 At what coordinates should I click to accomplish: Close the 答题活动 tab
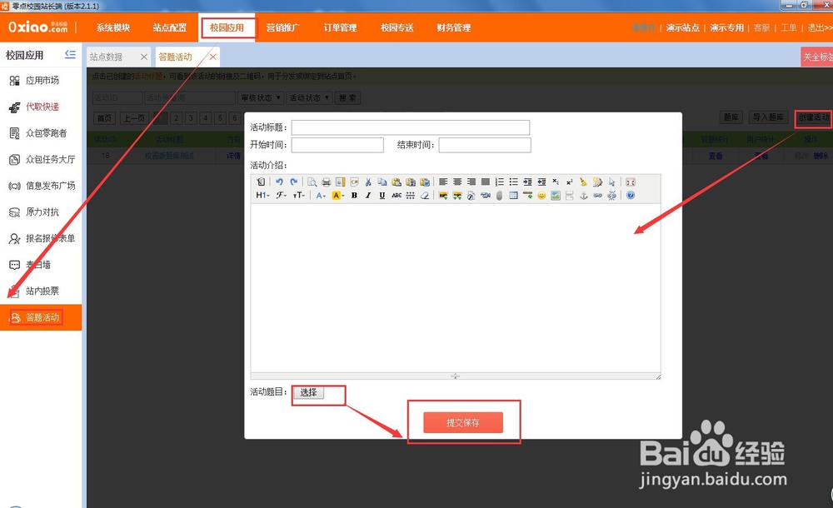point(213,57)
